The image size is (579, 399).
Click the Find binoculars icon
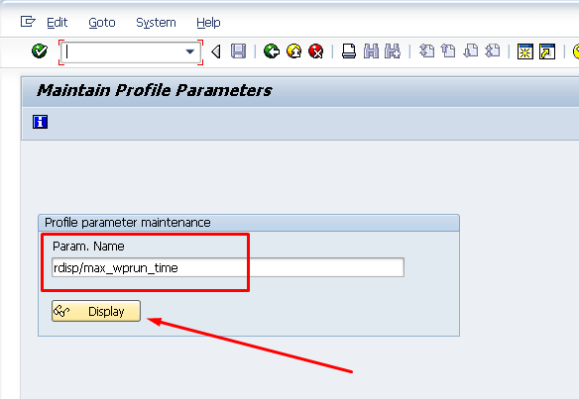coord(371,51)
